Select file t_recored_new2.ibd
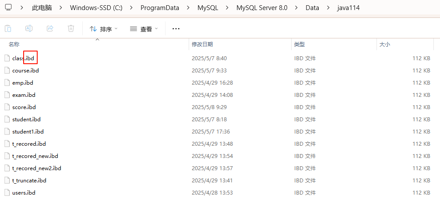Image resolution: width=440 pixels, height=209 pixels. (x=37, y=168)
